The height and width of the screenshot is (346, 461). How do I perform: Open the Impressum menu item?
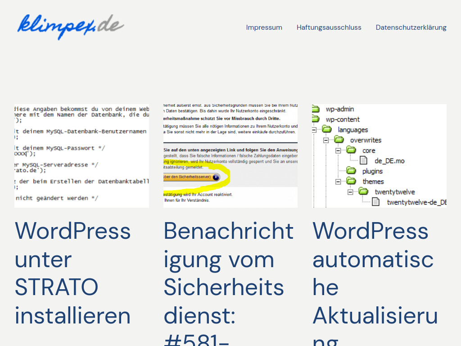point(264,27)
